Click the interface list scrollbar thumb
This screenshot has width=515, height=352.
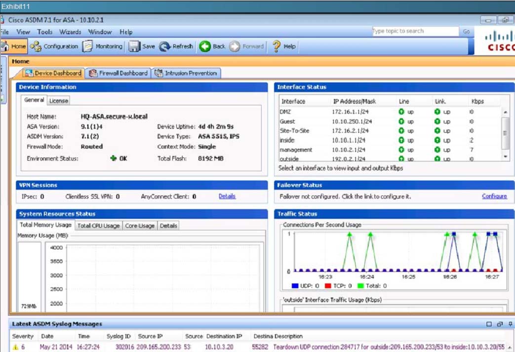click(x=505, y=133)
